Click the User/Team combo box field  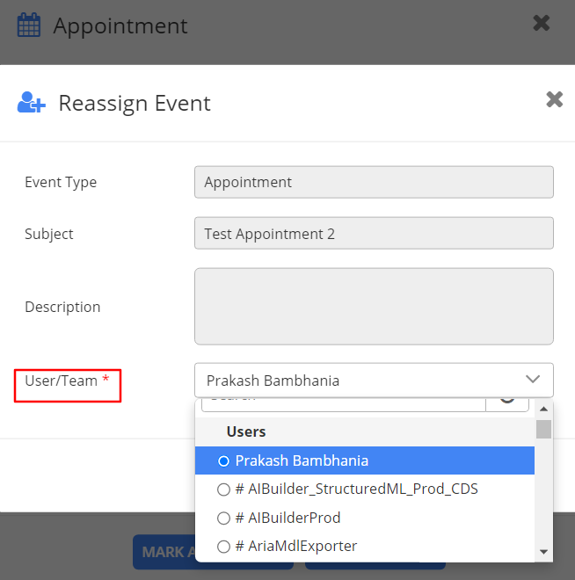360,381
